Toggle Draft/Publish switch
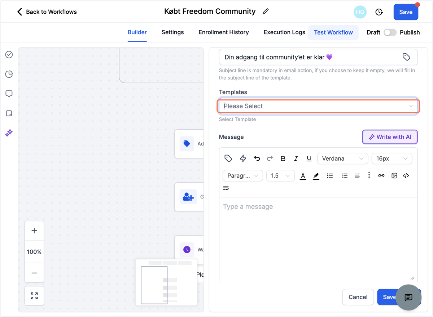 tap(390, 32)
